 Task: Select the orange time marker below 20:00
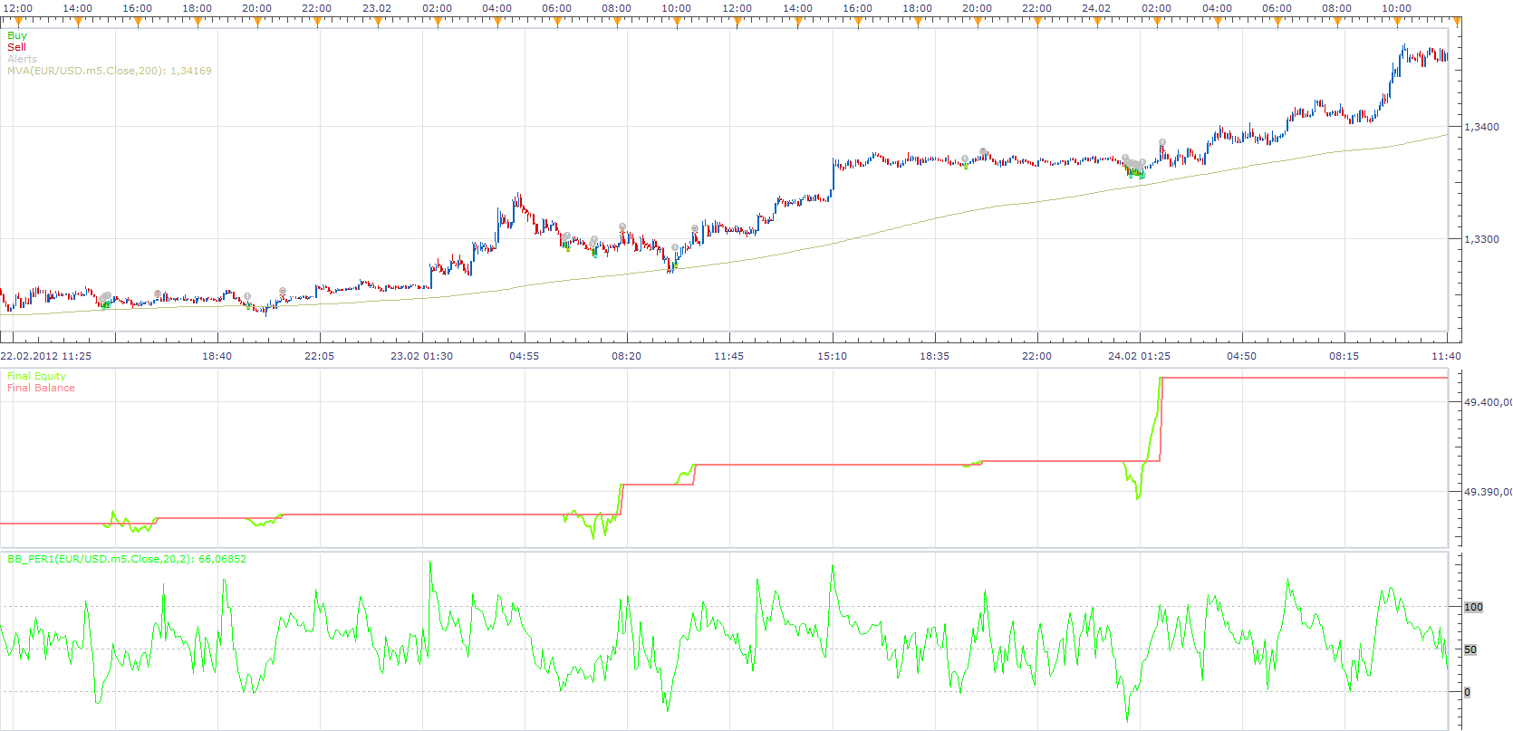coord(257,23)
